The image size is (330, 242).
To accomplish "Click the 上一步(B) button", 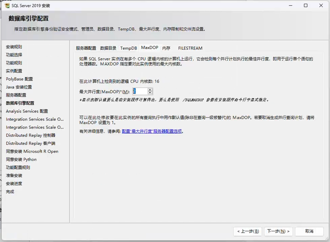I will [248, 231].
